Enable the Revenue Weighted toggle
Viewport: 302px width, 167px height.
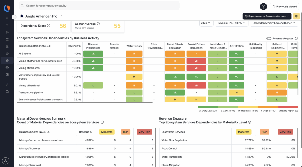point(269,39)
